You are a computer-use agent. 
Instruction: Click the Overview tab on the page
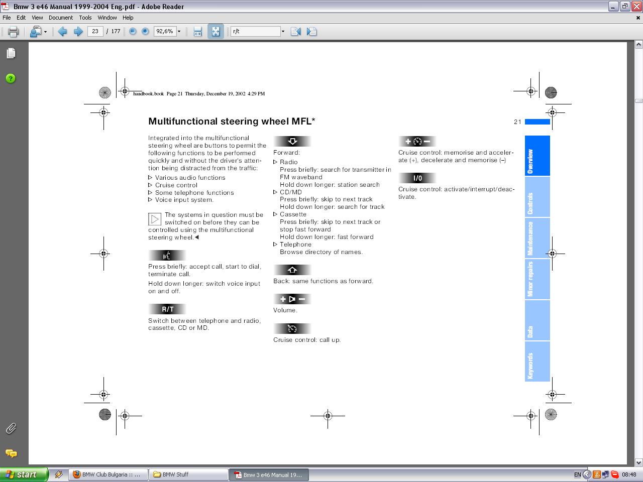pyautogui.click(x=538, y=156)
